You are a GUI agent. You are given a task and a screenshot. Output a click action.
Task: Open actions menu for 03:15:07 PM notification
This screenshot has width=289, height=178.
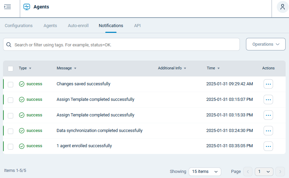(x=268, y=99)
